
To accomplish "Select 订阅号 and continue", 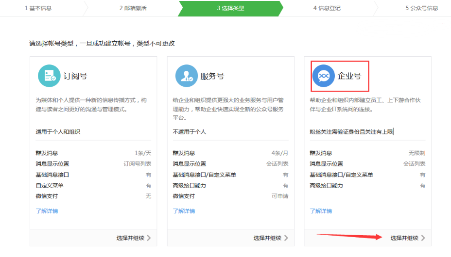I will click(130, 238).
